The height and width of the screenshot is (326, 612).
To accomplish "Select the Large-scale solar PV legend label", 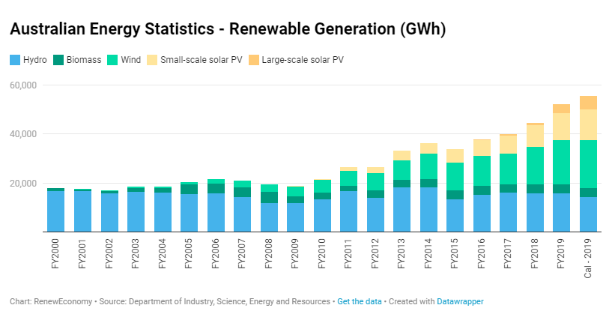I will (x=303, y=60).
